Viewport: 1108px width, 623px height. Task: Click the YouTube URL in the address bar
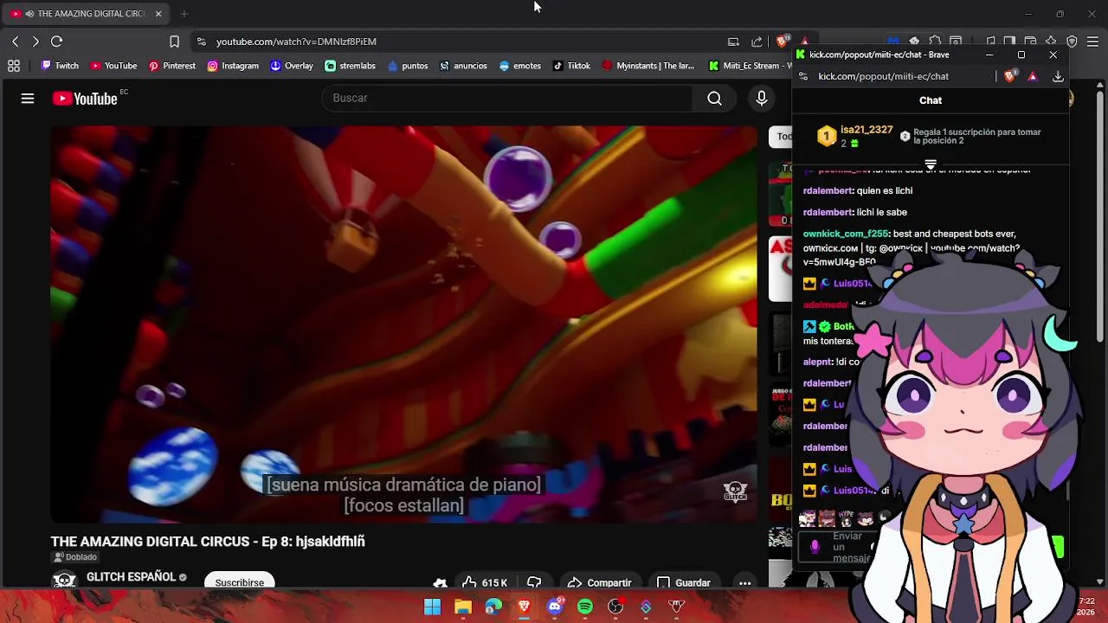coord(296,42)
